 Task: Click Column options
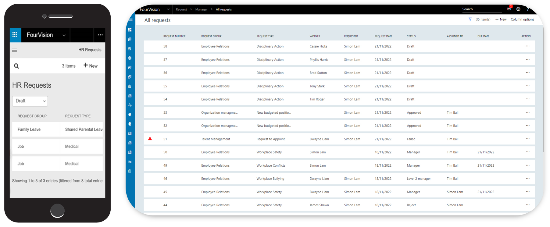[x=522, y=19]
